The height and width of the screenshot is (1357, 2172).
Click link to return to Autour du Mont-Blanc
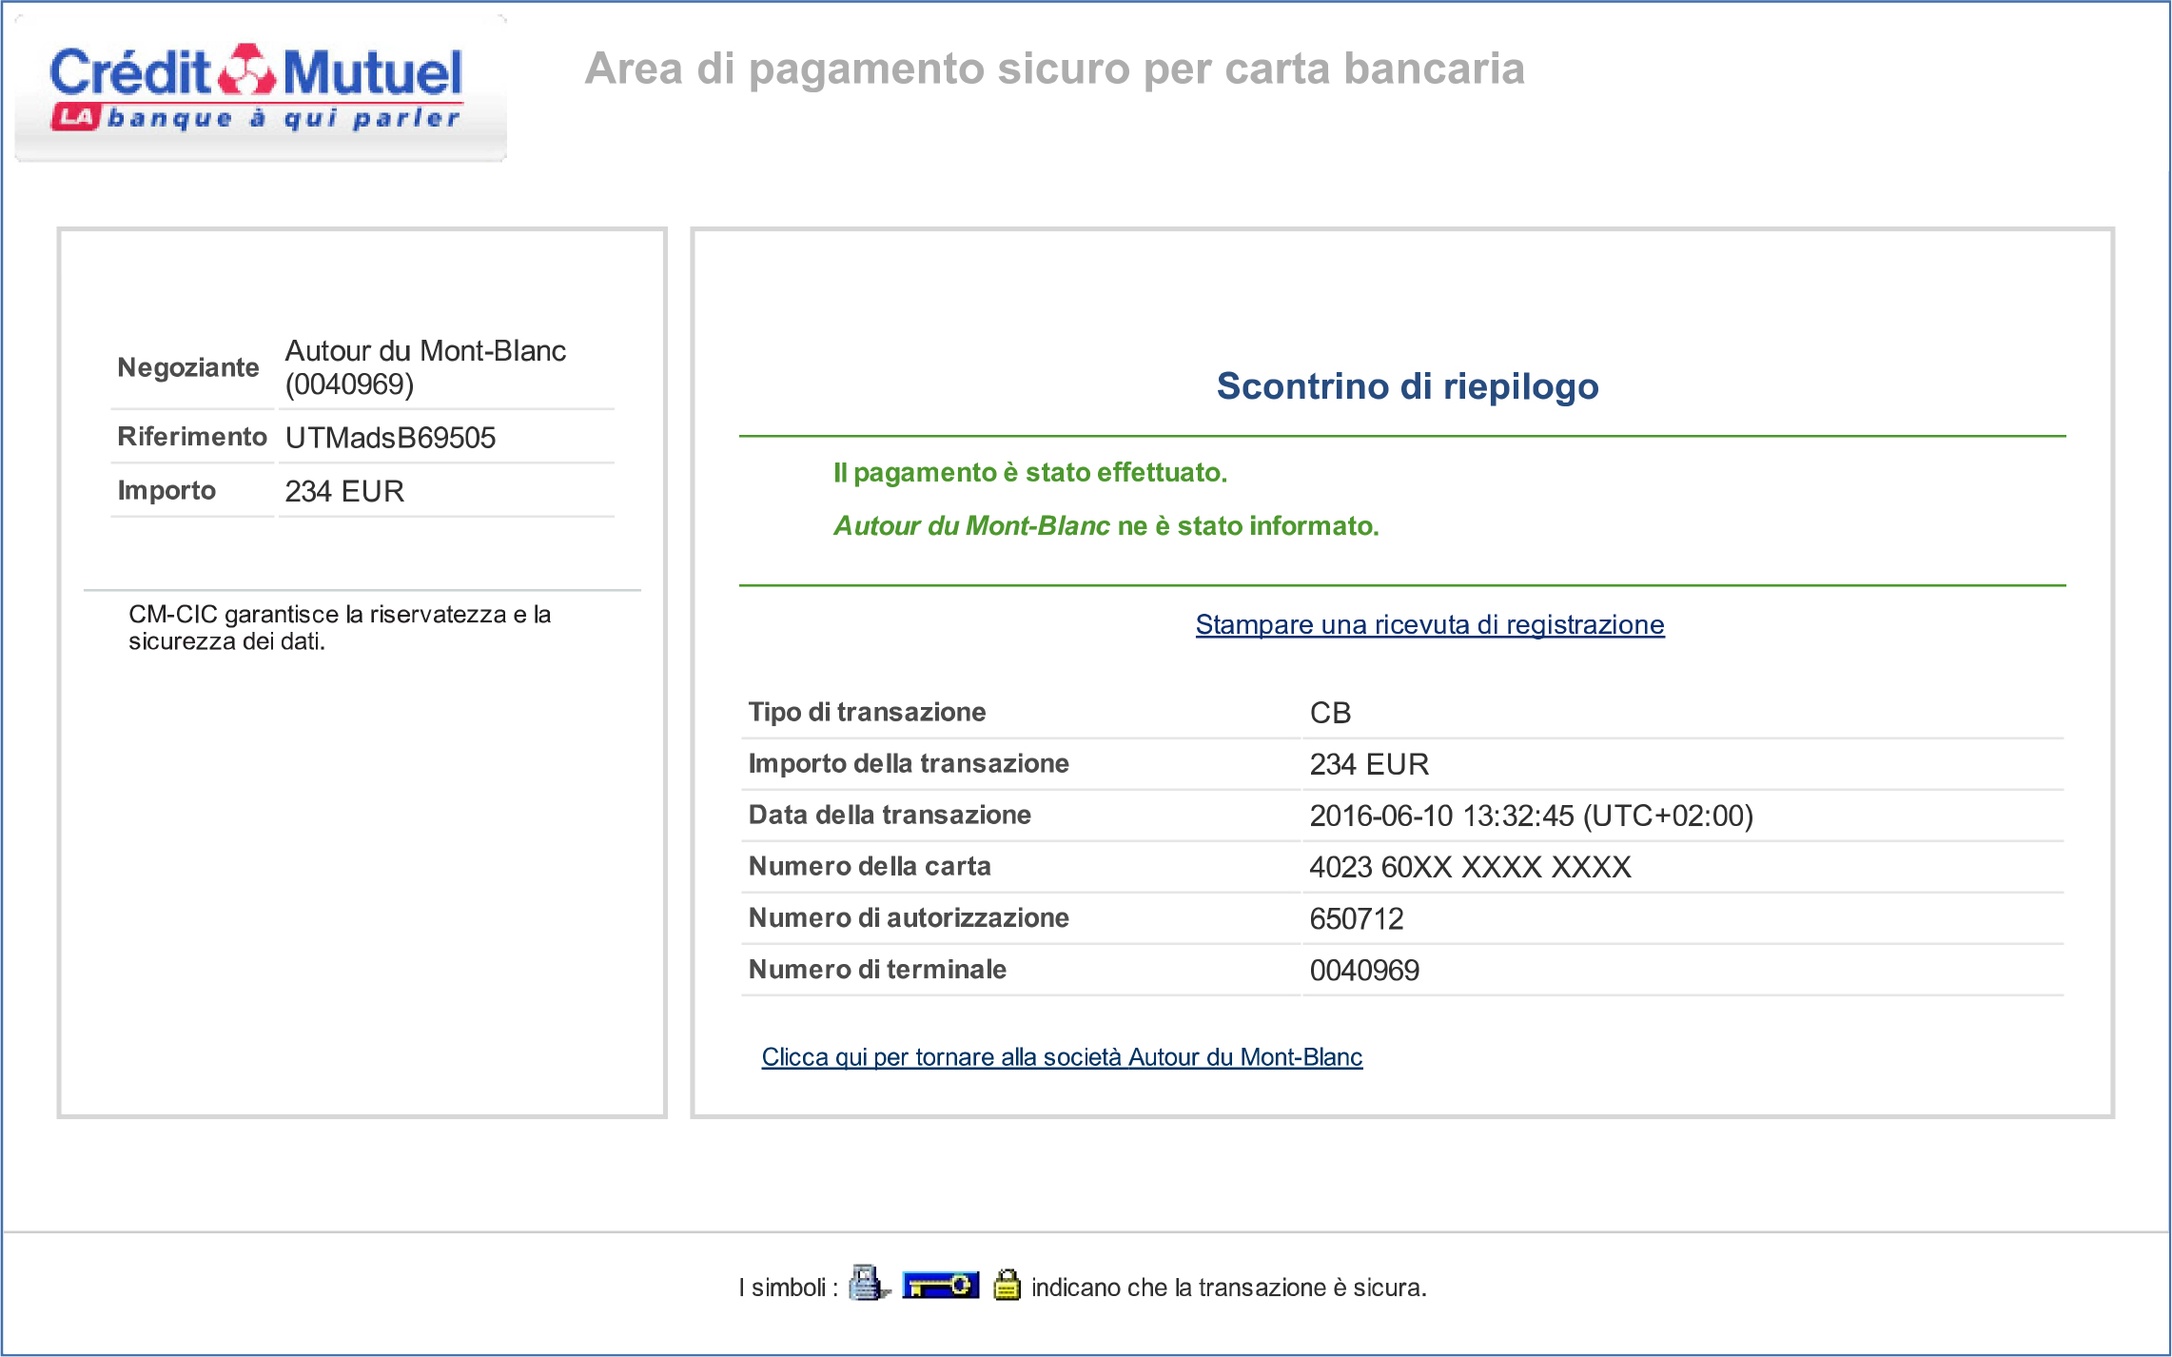1062,1057
